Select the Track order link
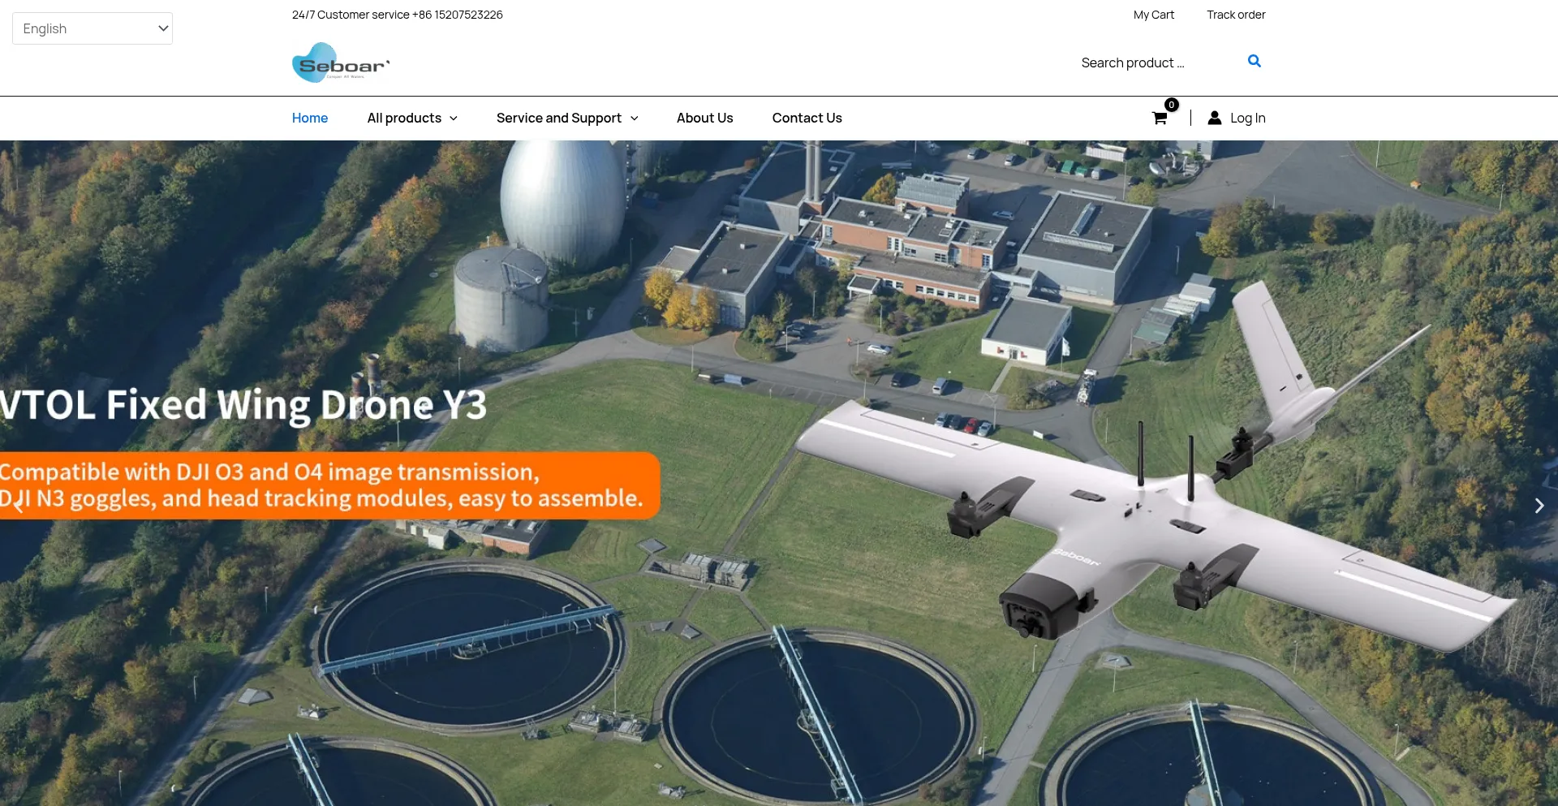 click(1236, 15)
